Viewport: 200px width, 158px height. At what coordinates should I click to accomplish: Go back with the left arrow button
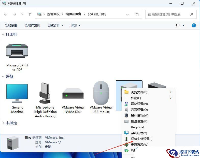click(x=6, y=14)
